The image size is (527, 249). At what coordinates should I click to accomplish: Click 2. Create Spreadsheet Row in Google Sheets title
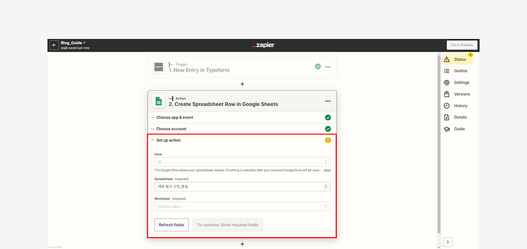[223, 104]
